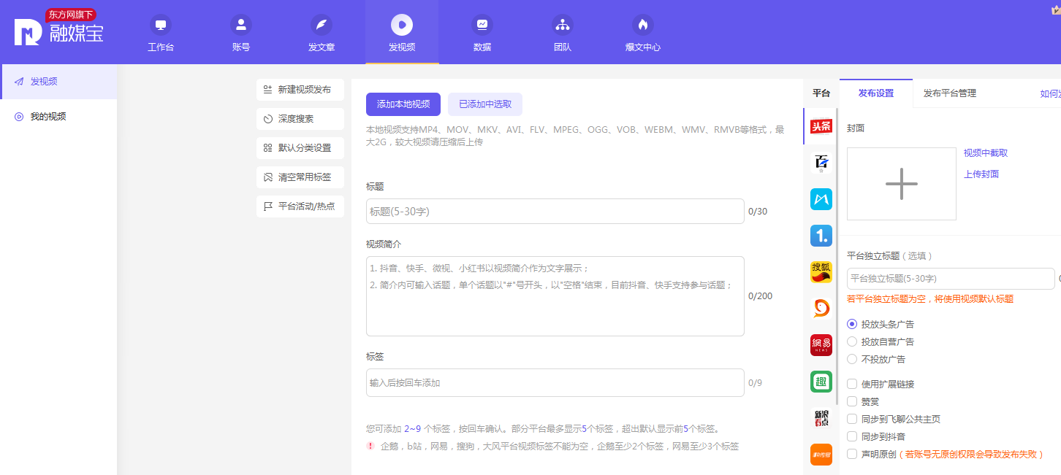The height and width of the screenshot is (475, 1061).
Task: Open 团队 team section
Action: click(563, 34)
